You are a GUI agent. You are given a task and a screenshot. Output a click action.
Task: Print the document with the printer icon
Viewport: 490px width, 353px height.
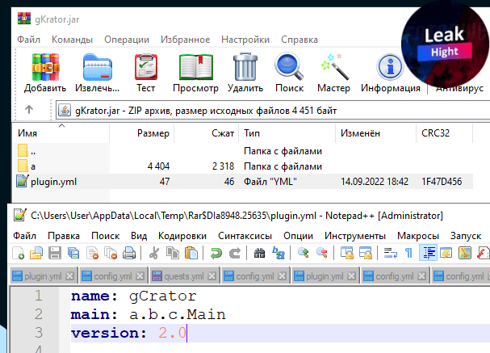tap(129, 253)
